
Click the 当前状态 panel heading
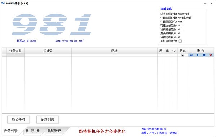coord(166,9)
